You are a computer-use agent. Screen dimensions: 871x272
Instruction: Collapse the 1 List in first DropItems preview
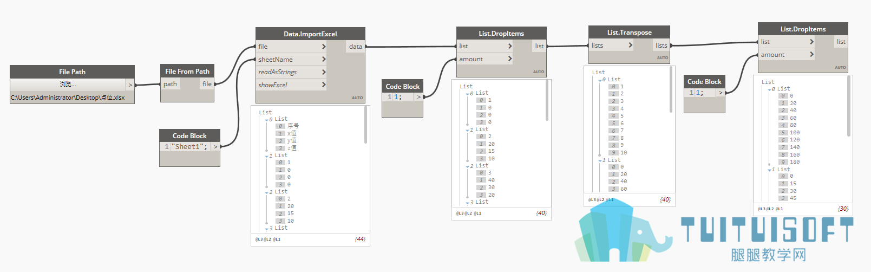tap(468, 130)
